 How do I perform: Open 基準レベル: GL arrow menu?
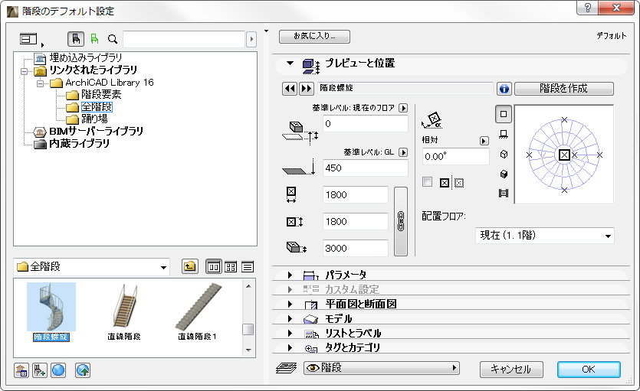[403, 152]
